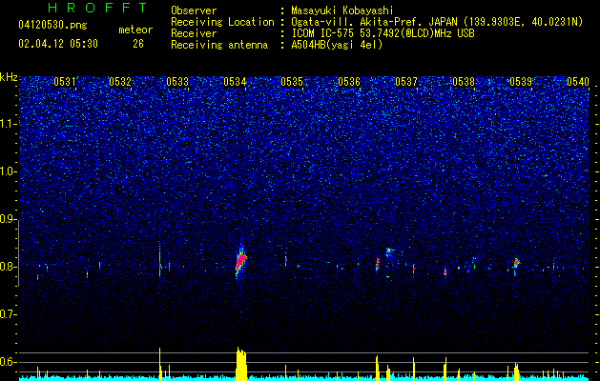
Task: Click the tallest yellow intensity peak near 0534
Action: tap(241, 364)
